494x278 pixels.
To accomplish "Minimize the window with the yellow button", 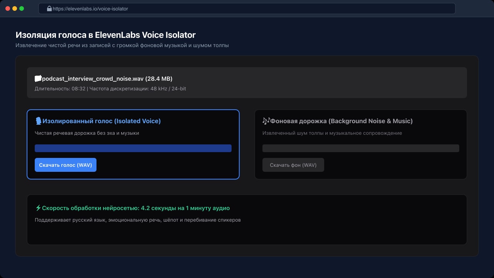I will click(15, 8).
